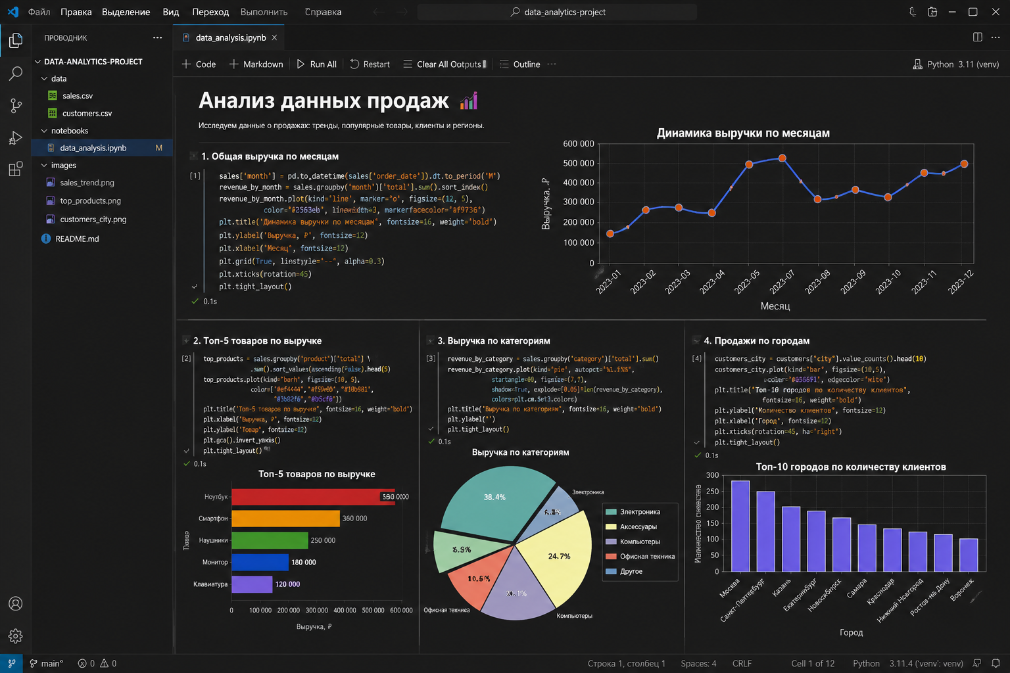
Task: Select the Python 3.11 (venv) kernel
Action: tap(956, 64)
